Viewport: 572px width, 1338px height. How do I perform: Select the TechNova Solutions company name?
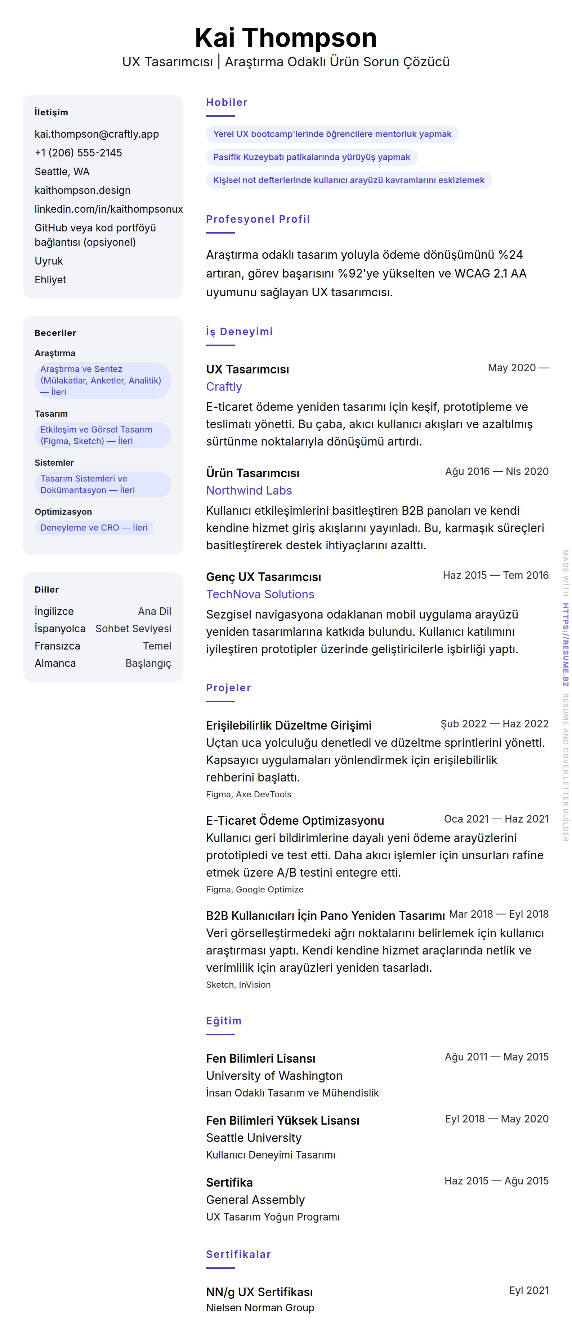(260, 594)
